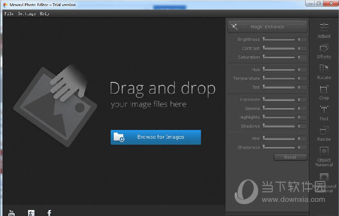Click Browse for Images
This screenshot has width=339, height=216.
click(156, 137)
